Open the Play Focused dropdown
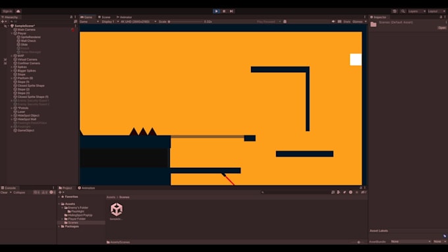 [268, 22]
